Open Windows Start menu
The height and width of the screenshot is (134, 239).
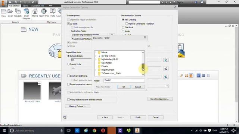pyautogui.click(x=4, y=131)
